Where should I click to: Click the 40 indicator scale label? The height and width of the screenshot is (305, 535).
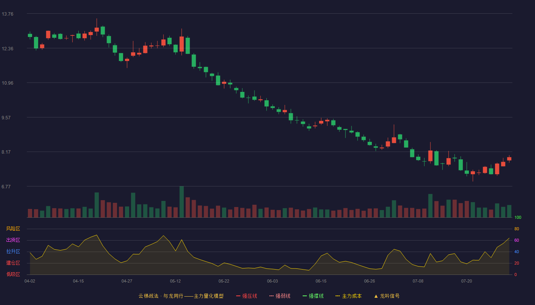pyautogui.click(x=517, y=252)
